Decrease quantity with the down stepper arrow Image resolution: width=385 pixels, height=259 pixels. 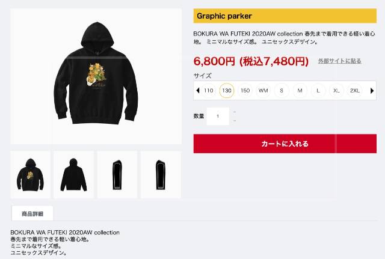235,120
